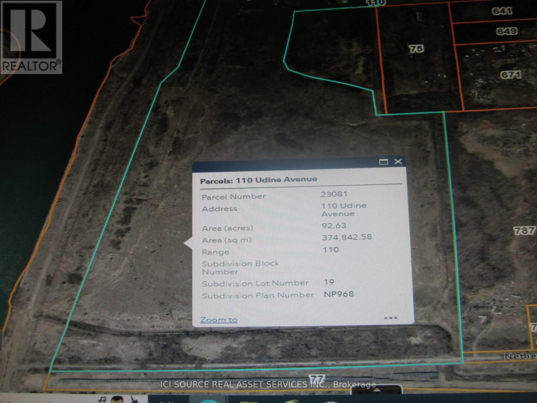Click the 'Range' field label

215,252
